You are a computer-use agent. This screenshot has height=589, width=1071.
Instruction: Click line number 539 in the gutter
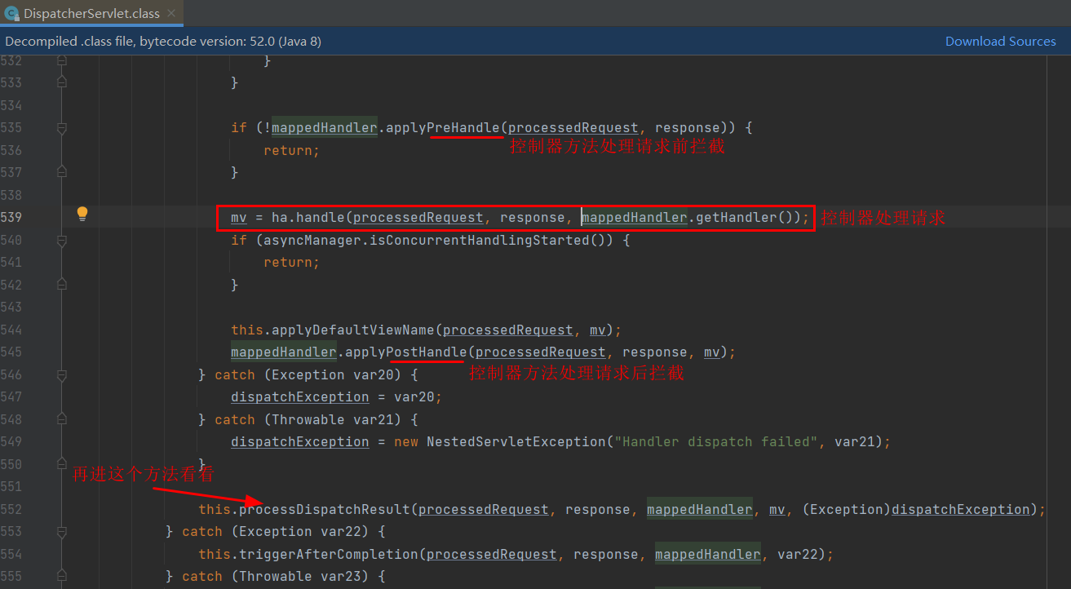point(11,217)
